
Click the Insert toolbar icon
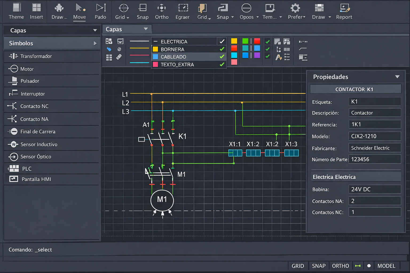click(x=36, y=11)
